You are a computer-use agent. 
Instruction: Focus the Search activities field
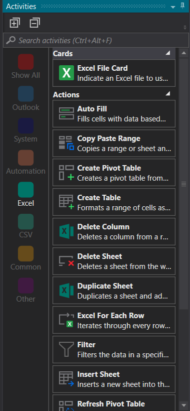tap(96, 40)
